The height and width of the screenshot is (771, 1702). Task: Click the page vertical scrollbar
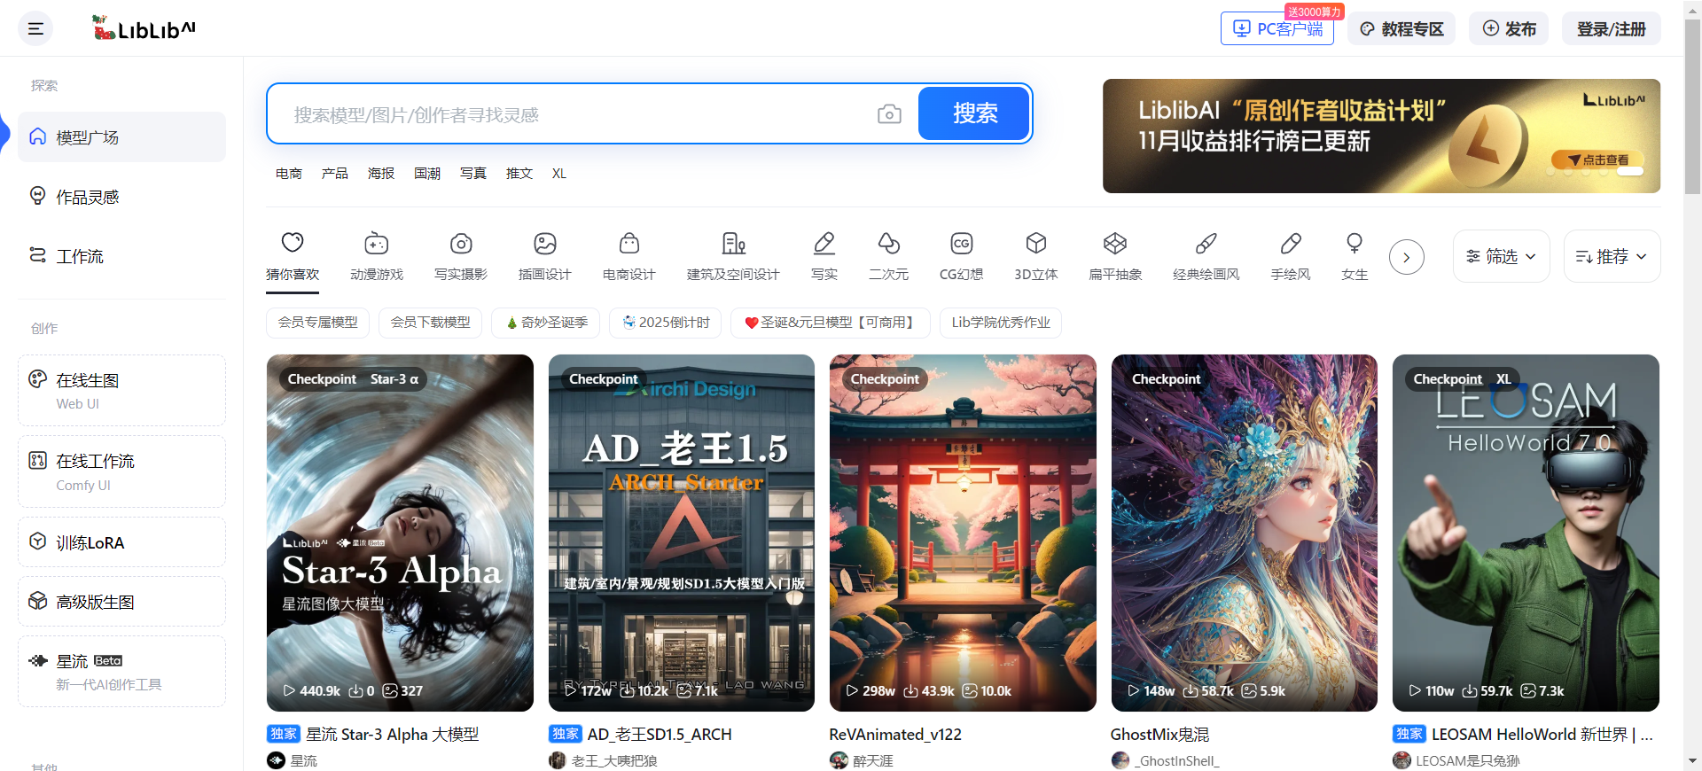(1692, 106)
